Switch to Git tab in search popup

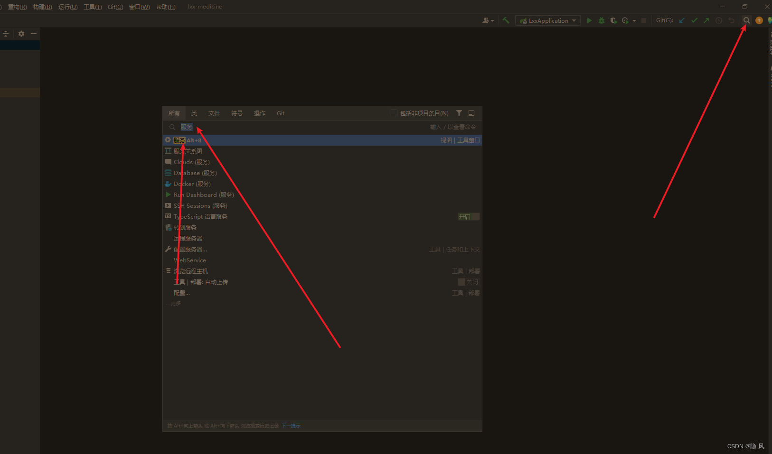(x=281, y=113)
